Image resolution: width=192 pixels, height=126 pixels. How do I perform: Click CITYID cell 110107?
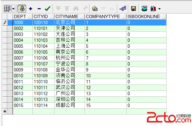(x=44, y=64)
